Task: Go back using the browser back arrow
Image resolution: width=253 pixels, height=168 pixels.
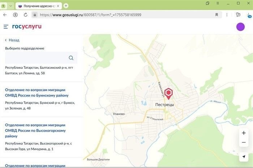Action: (5, 15)
